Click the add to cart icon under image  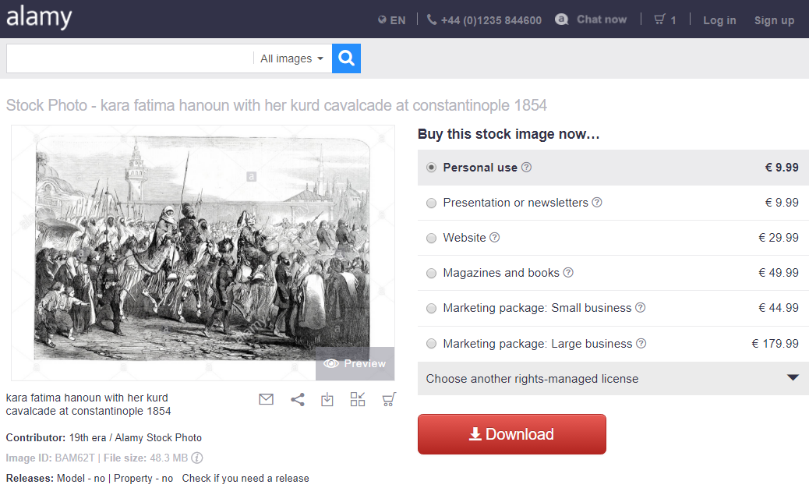click(389, 399)
